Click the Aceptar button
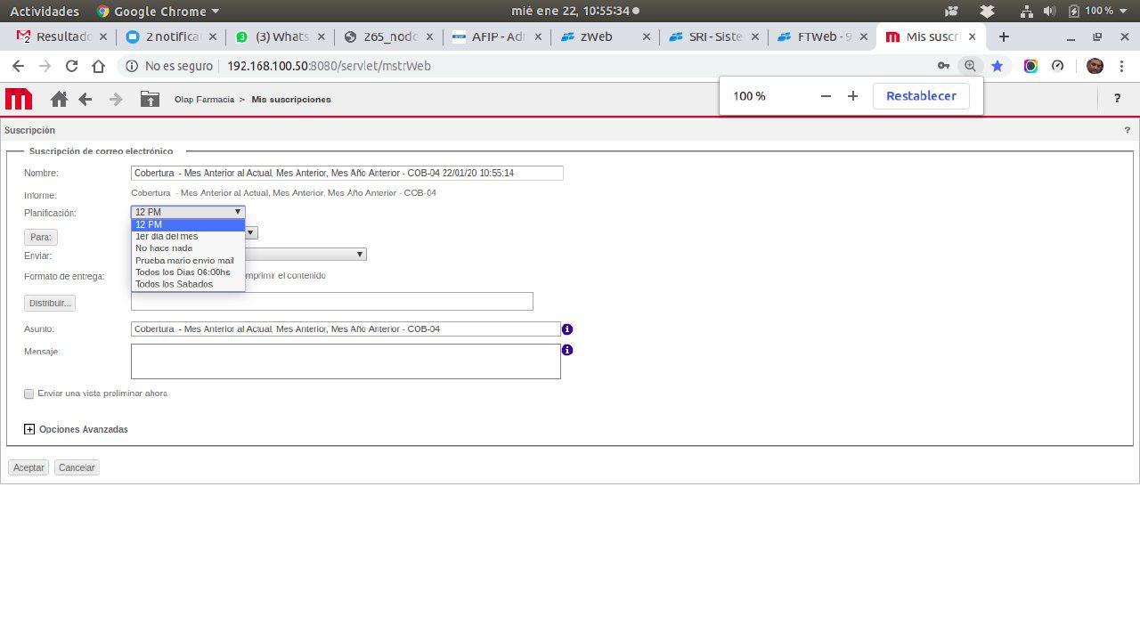The image size is (1140, 641). tap(28, 467)
